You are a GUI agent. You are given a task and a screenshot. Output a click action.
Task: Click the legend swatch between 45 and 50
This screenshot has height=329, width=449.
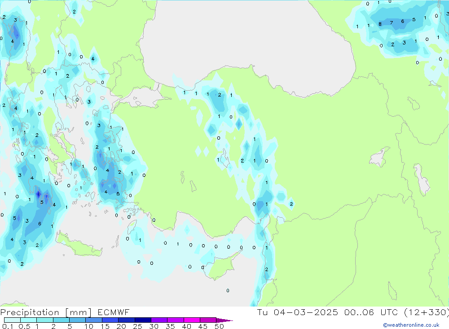coord(208,320)
